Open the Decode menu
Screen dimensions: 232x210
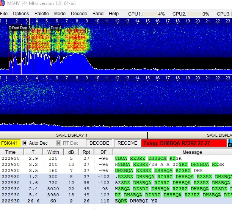click(x=79, y=14)
